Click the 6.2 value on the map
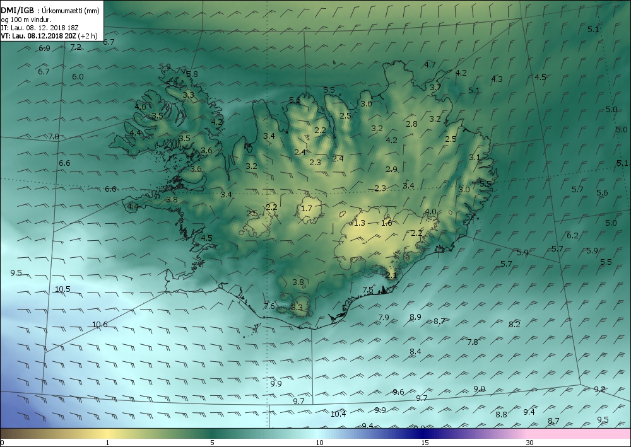The image size is (631, 447). (x=572, y=236)
